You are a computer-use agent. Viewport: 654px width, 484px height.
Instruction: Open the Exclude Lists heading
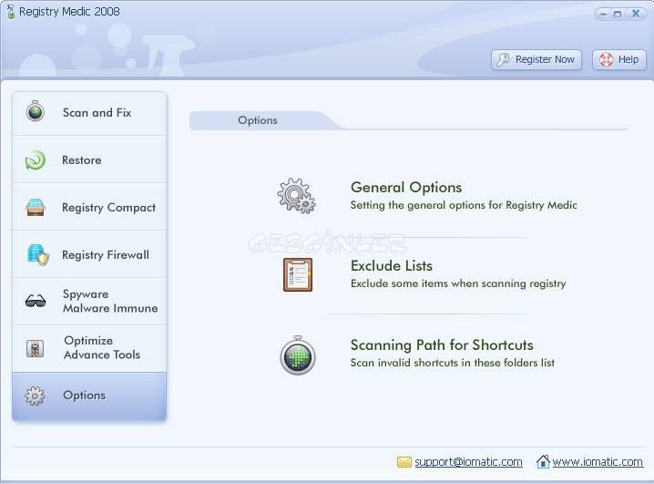(392, 266)
